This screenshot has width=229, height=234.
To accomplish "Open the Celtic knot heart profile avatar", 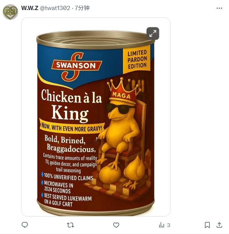I will click(10, 12).
